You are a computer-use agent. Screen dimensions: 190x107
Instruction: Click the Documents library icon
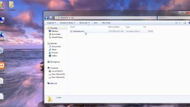point(50,46)
